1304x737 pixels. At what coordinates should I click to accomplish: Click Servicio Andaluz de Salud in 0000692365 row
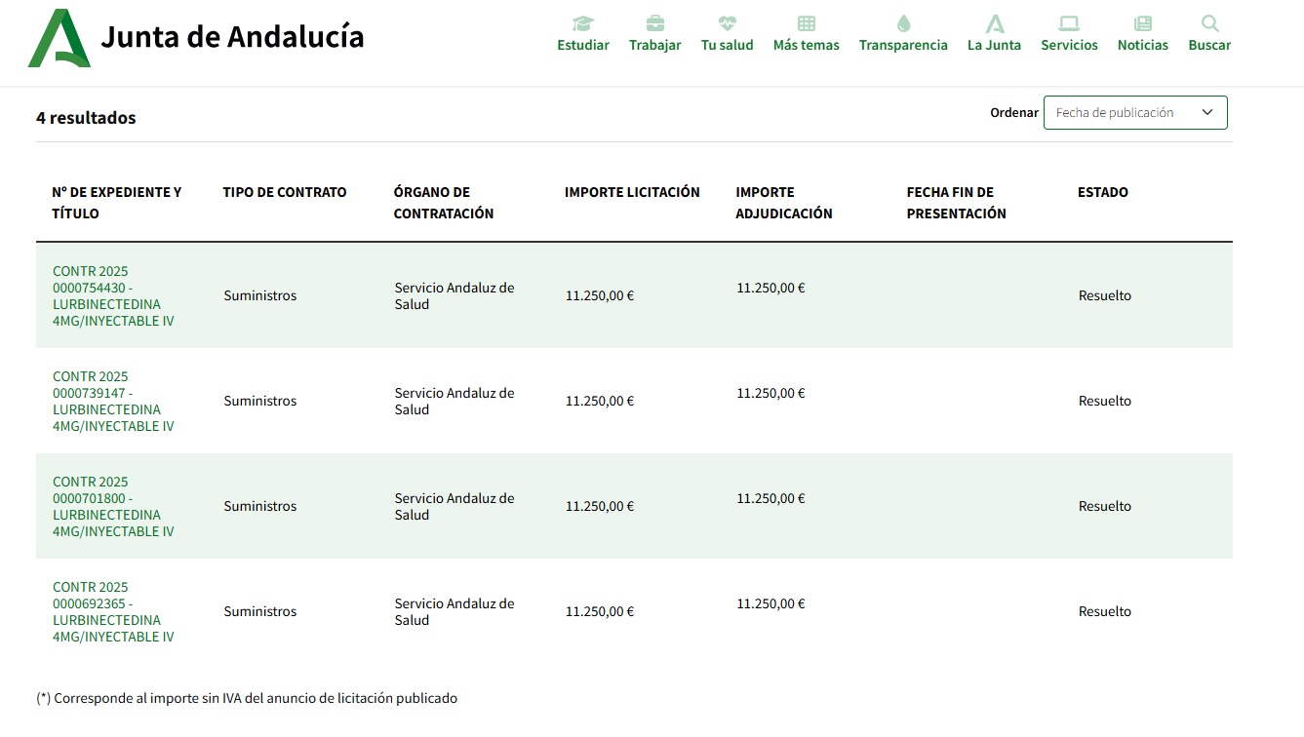point(454,611)
